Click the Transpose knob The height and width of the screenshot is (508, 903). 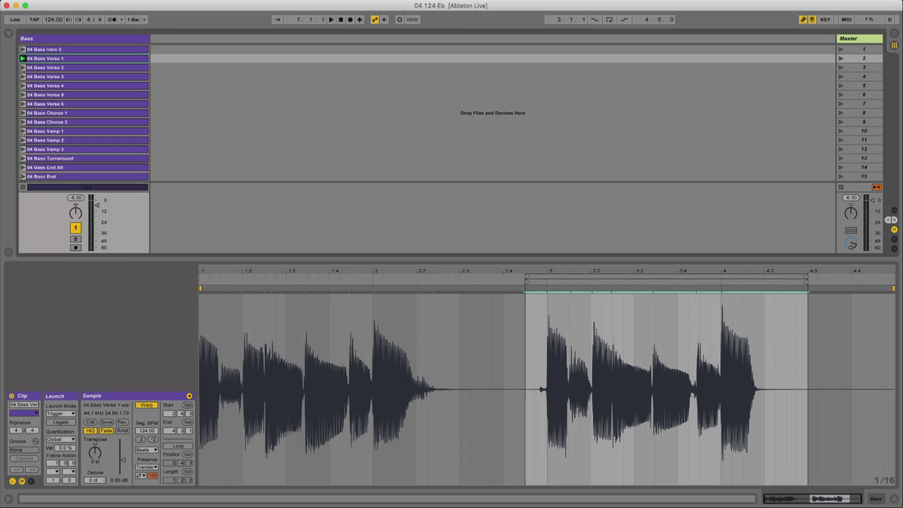click(x=95, y=452)
